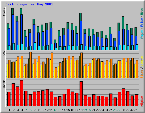The image size is (145, 113).
Task: Click day 1 on the x-axis
Action: (9, 110)
